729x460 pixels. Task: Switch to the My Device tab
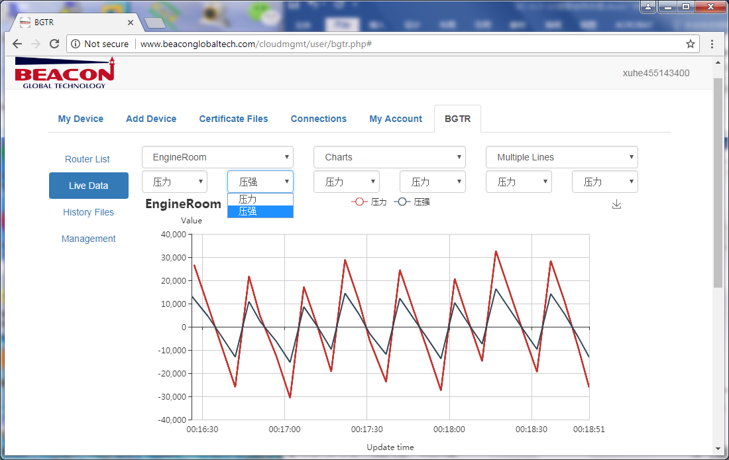click(x=81, y=119)
